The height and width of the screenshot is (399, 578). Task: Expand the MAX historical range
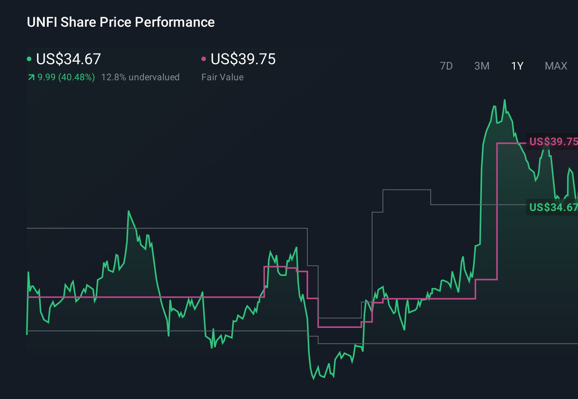[555, 66]
